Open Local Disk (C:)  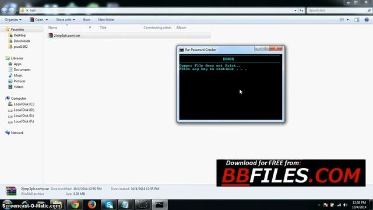tap(24, 104)
